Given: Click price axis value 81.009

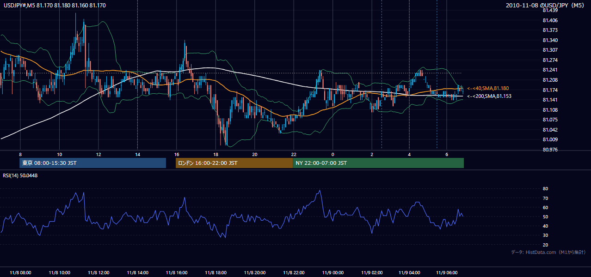Looking at the screenshot, I should 550,139.
